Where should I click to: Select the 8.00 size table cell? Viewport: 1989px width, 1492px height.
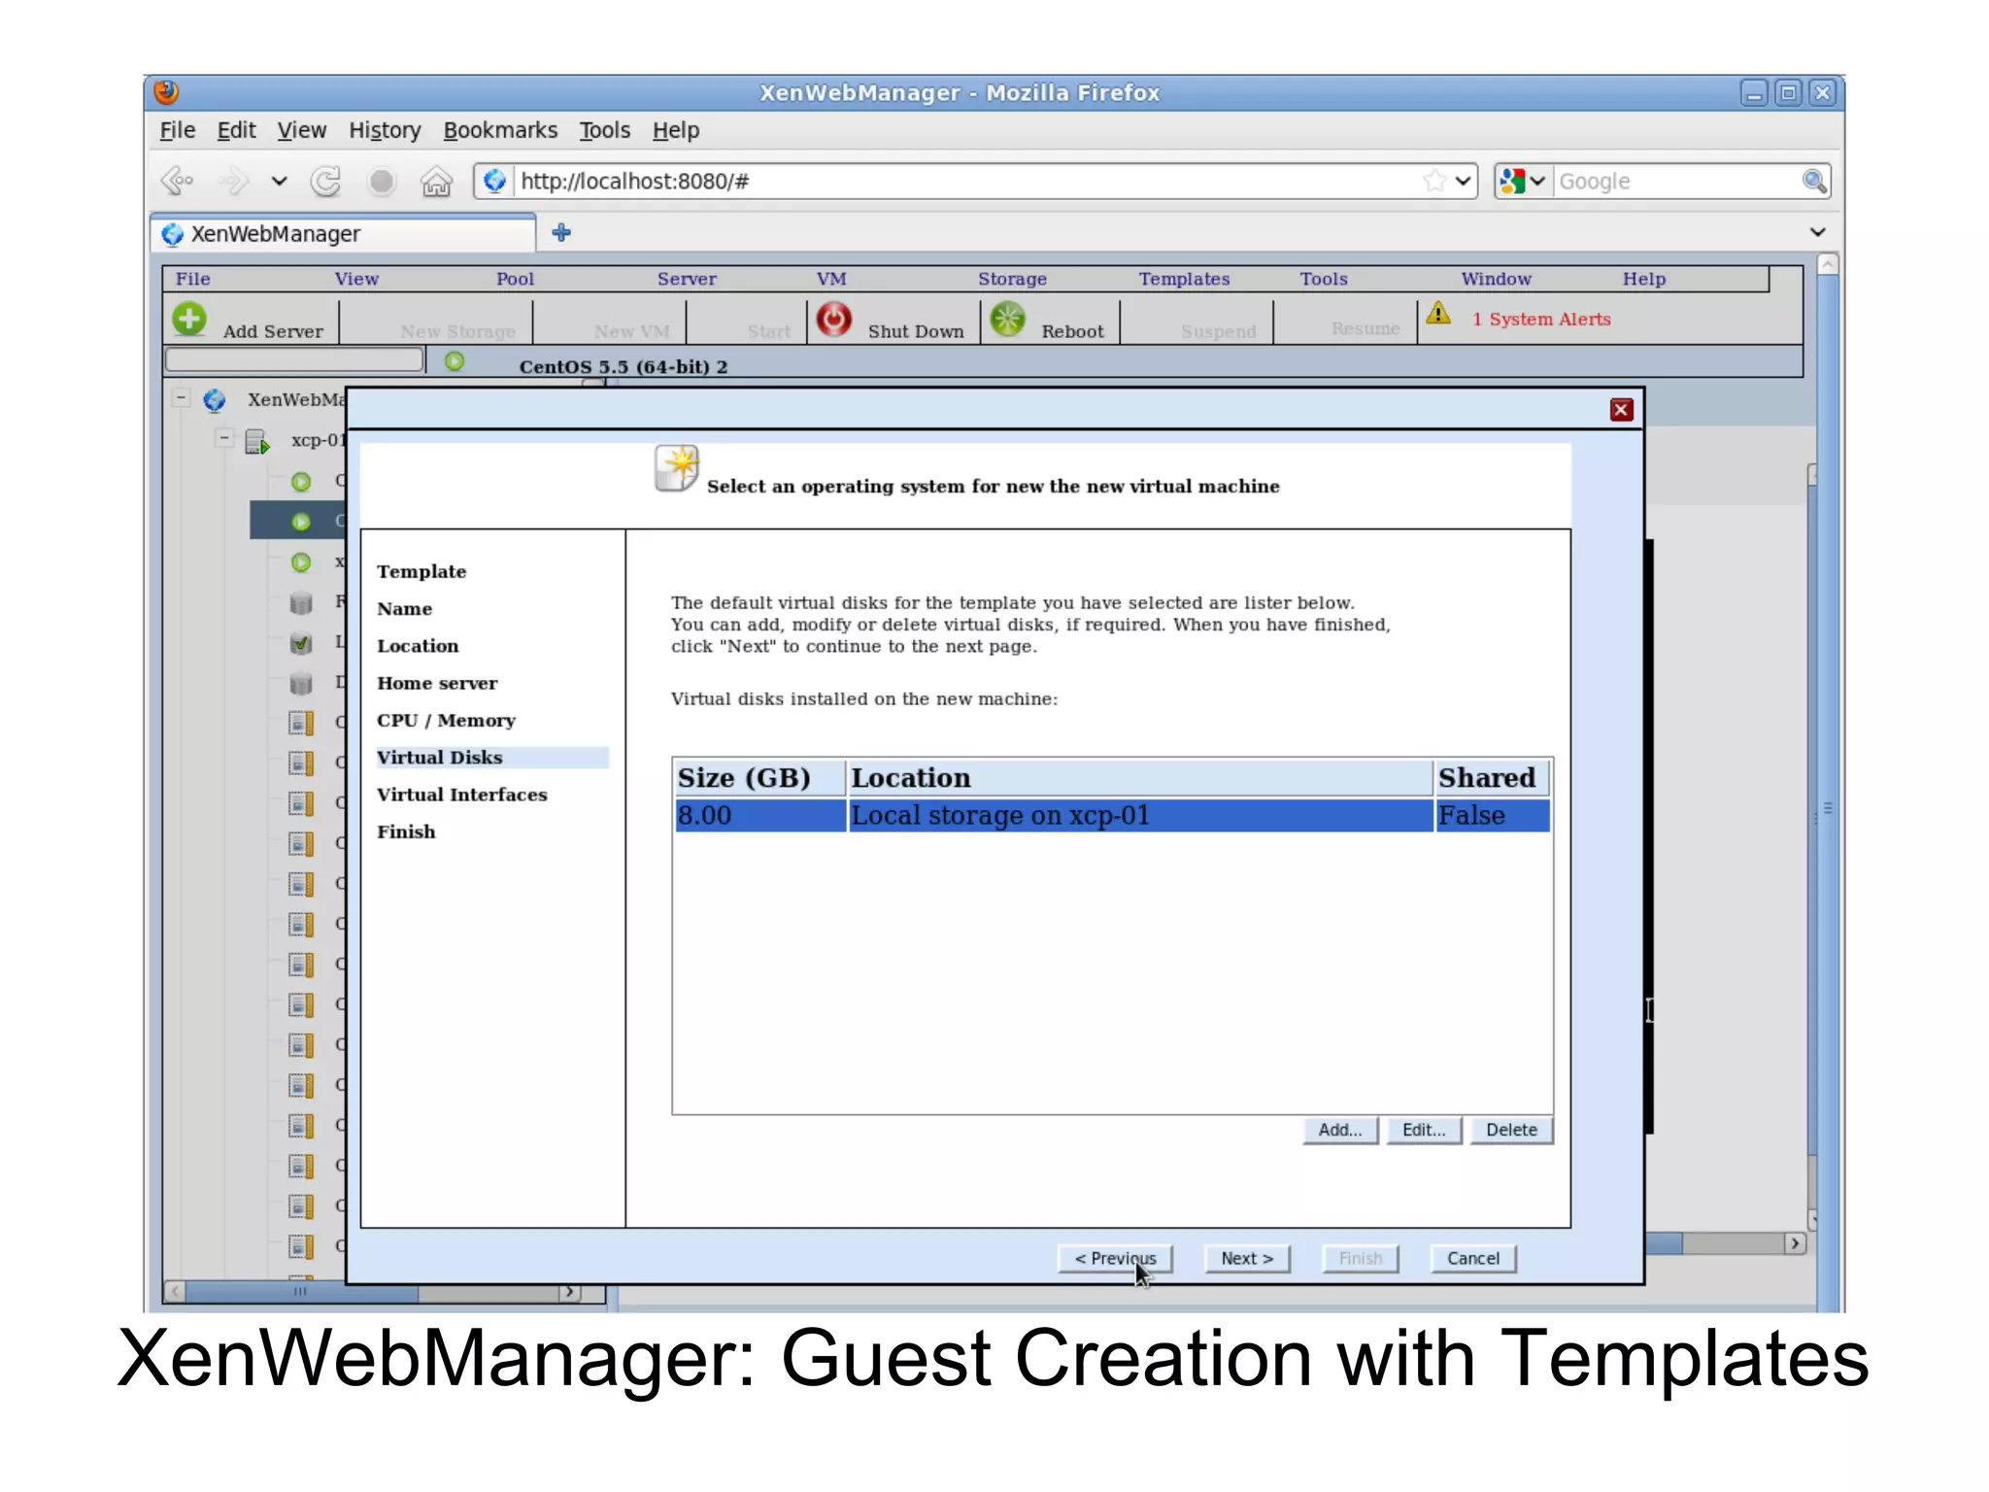click(x=760, y=815)
